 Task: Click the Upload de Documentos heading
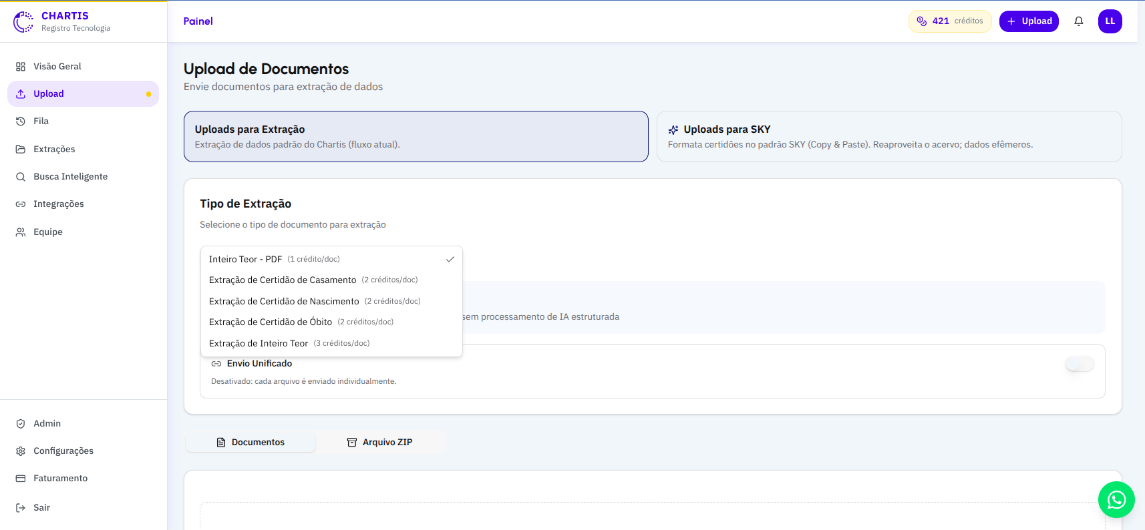(x=266, y=69)
